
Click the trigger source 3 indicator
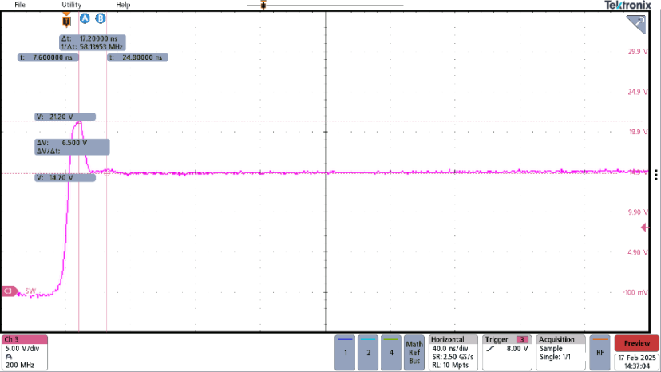pyautogui.click(x=522, y=339)
